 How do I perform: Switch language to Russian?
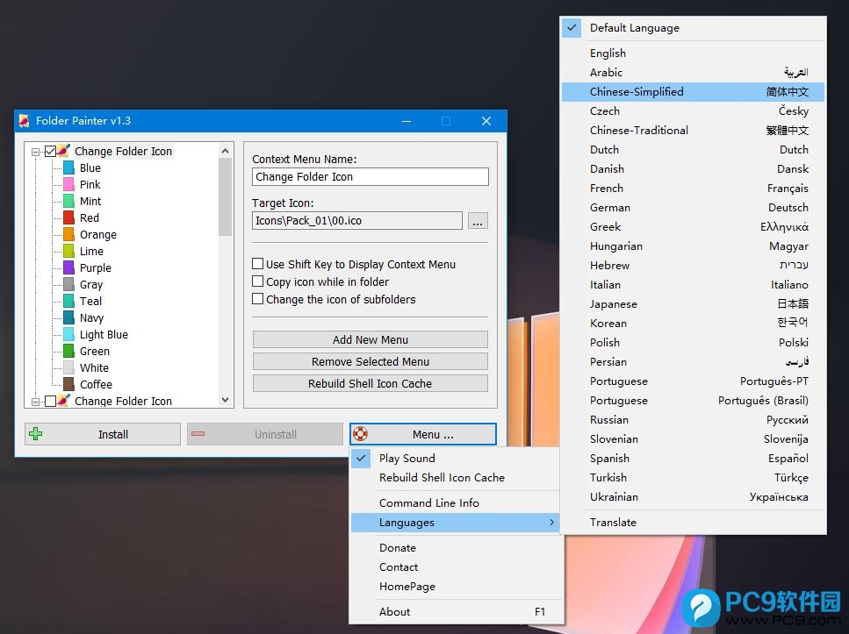point(693,420)
